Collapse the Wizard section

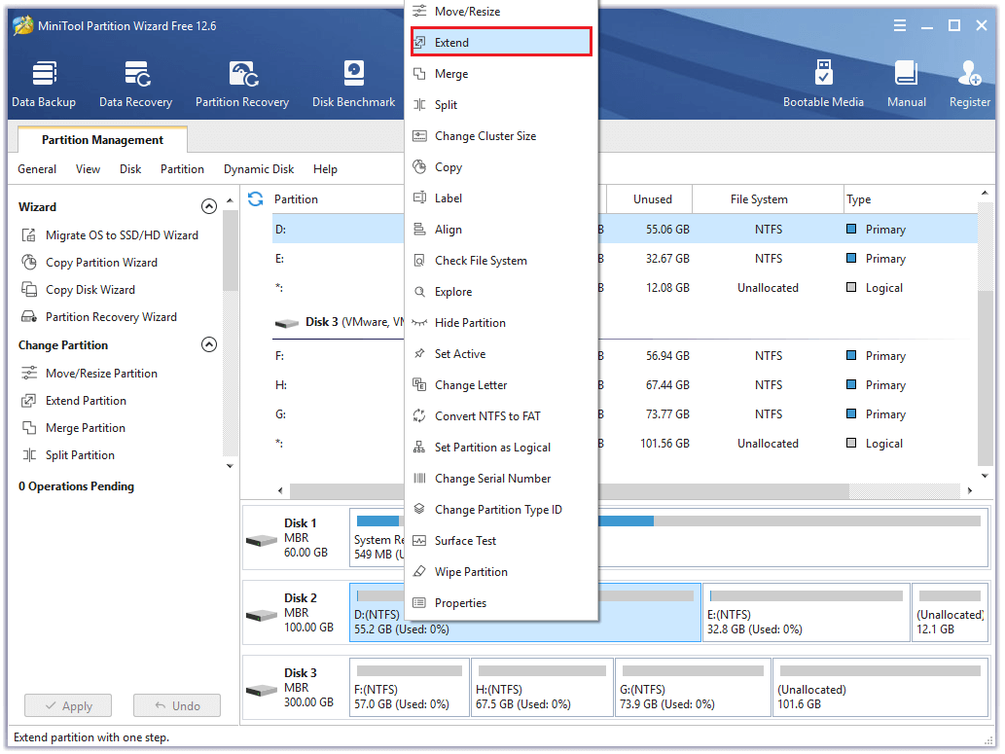click(209, 206)
